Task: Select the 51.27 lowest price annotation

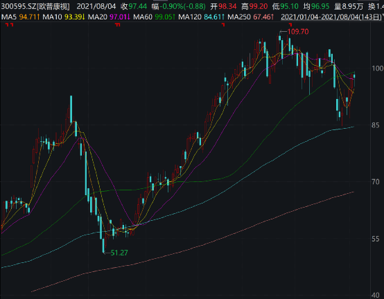Action: coord(119,253)
